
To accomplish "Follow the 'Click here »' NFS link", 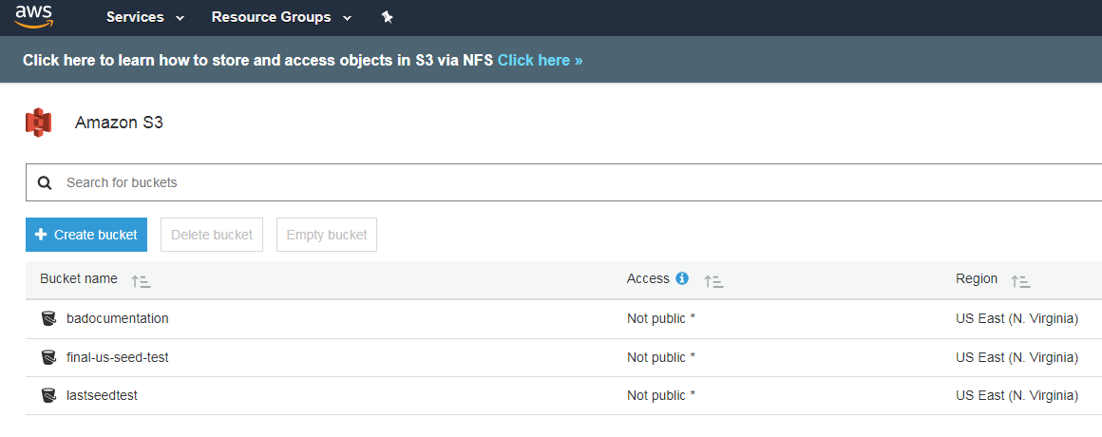I will coord(540,61).
